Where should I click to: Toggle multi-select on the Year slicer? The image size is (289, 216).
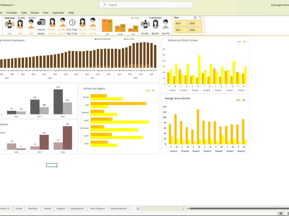(x=195, y=18)
